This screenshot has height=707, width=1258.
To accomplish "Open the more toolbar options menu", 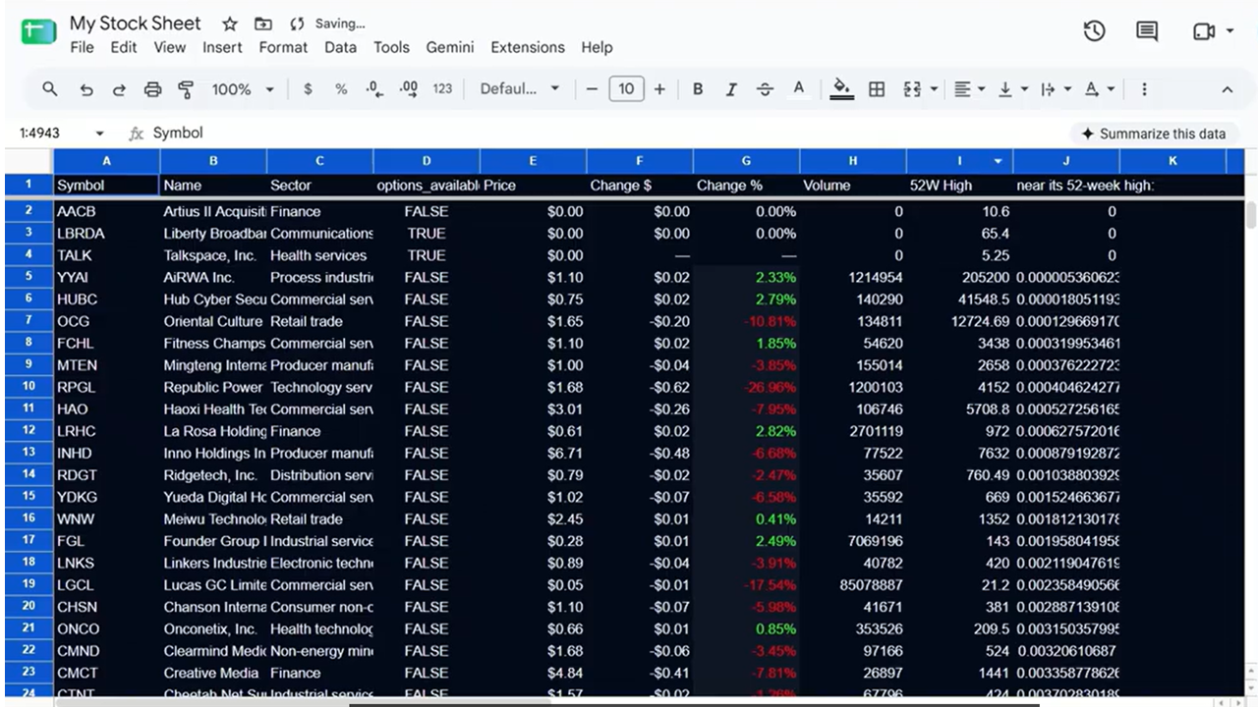I will tap(1144, 89).
